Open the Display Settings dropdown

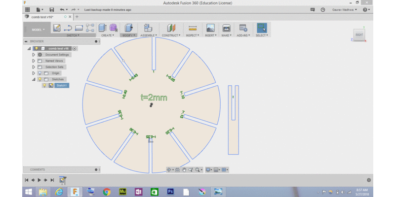pyautogui.click(x=208, y=170)
